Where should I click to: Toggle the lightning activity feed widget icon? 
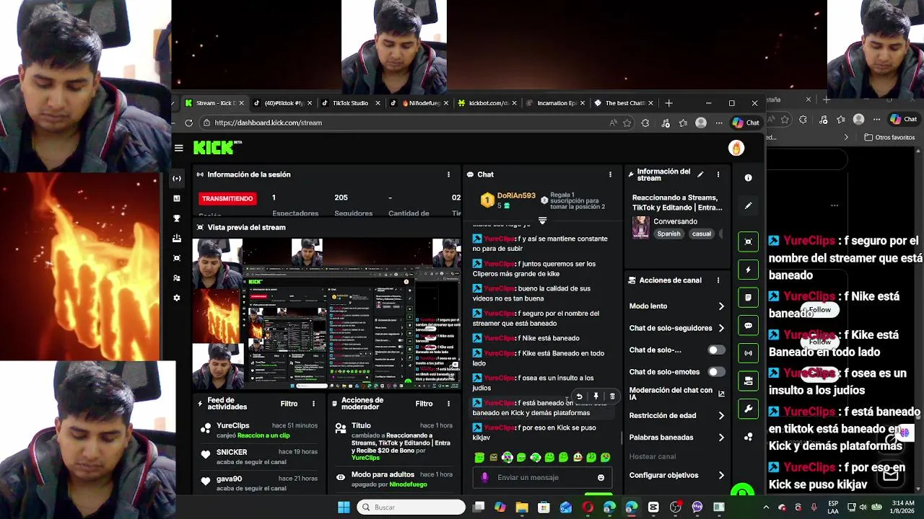click(748, 270)
